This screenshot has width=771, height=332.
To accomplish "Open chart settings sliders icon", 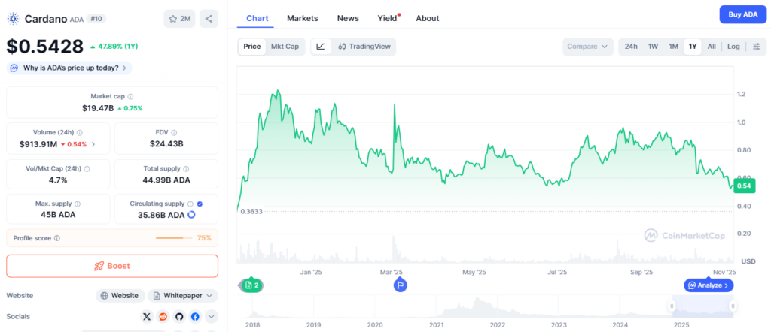I will 756,47.
